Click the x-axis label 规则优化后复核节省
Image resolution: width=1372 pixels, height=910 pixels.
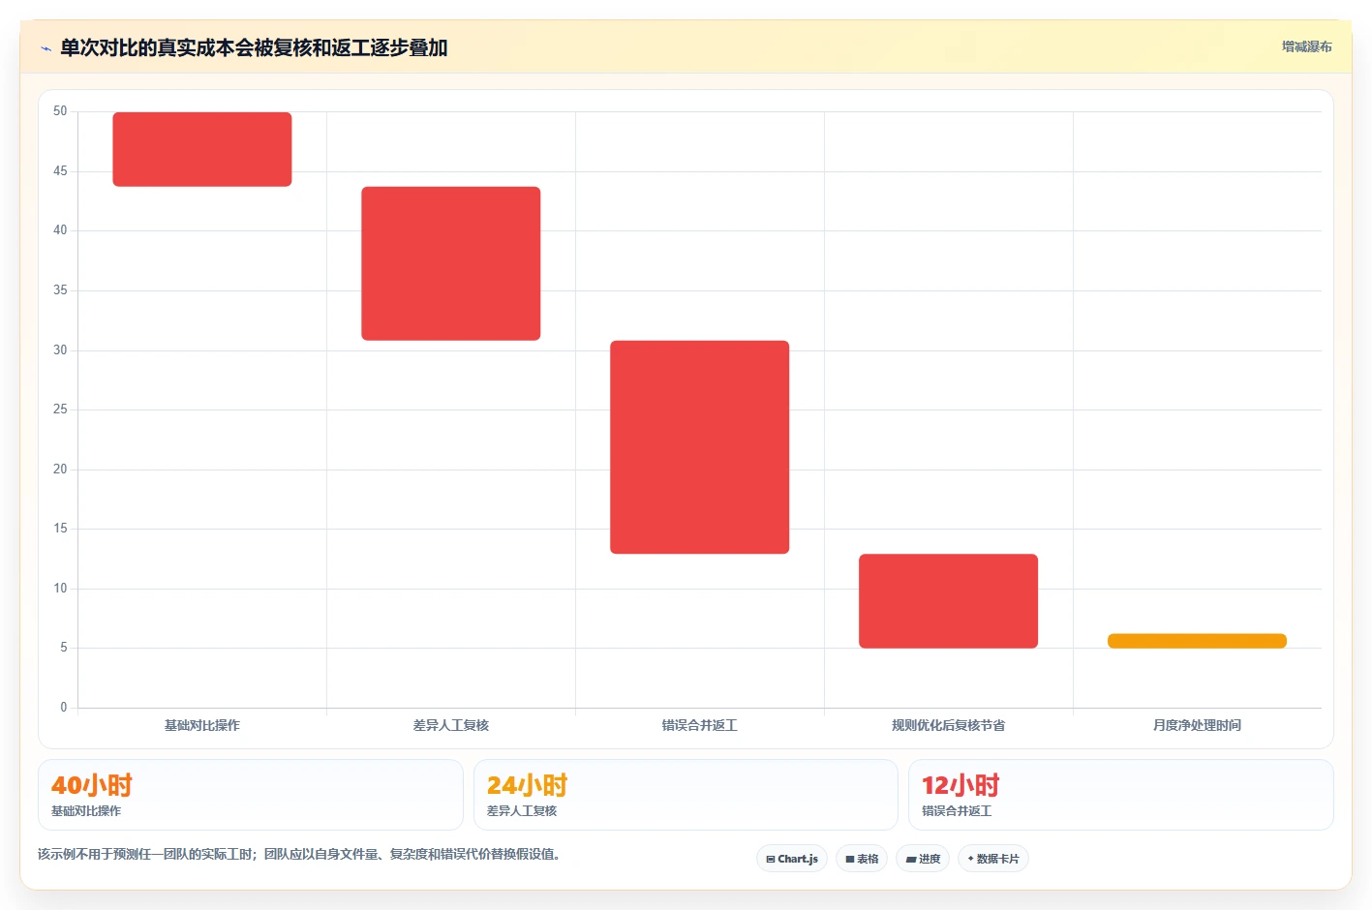coord(949,725)
